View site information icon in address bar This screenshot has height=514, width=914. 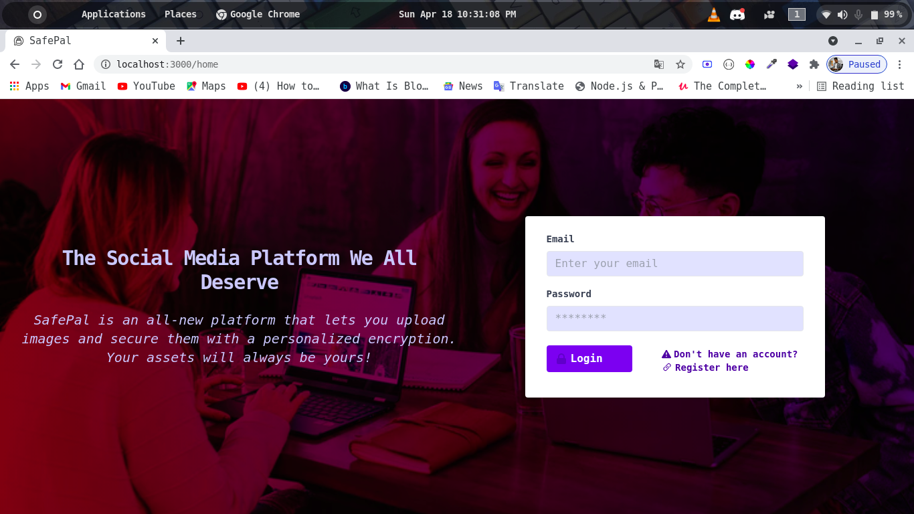105,64
